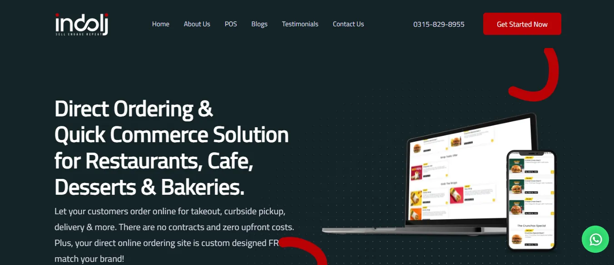Call phone number 0315-829-8955

(x=439, y=24)
